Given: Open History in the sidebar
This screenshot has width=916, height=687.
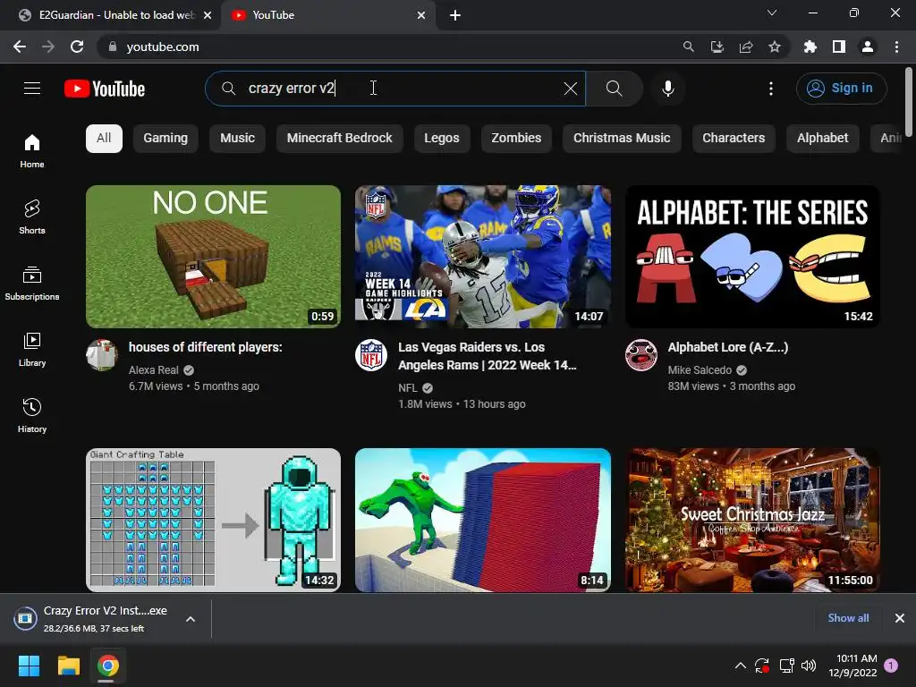Looking at the screenshot, I should click(32, 415).
